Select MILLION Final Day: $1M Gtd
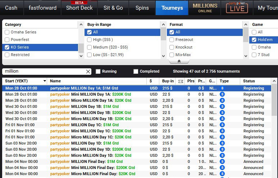This screenshot has height=178, width=278. 137,161
